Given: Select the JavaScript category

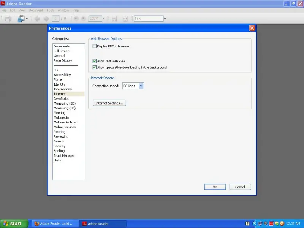Looking at the screenshot, I should (61, 98).
